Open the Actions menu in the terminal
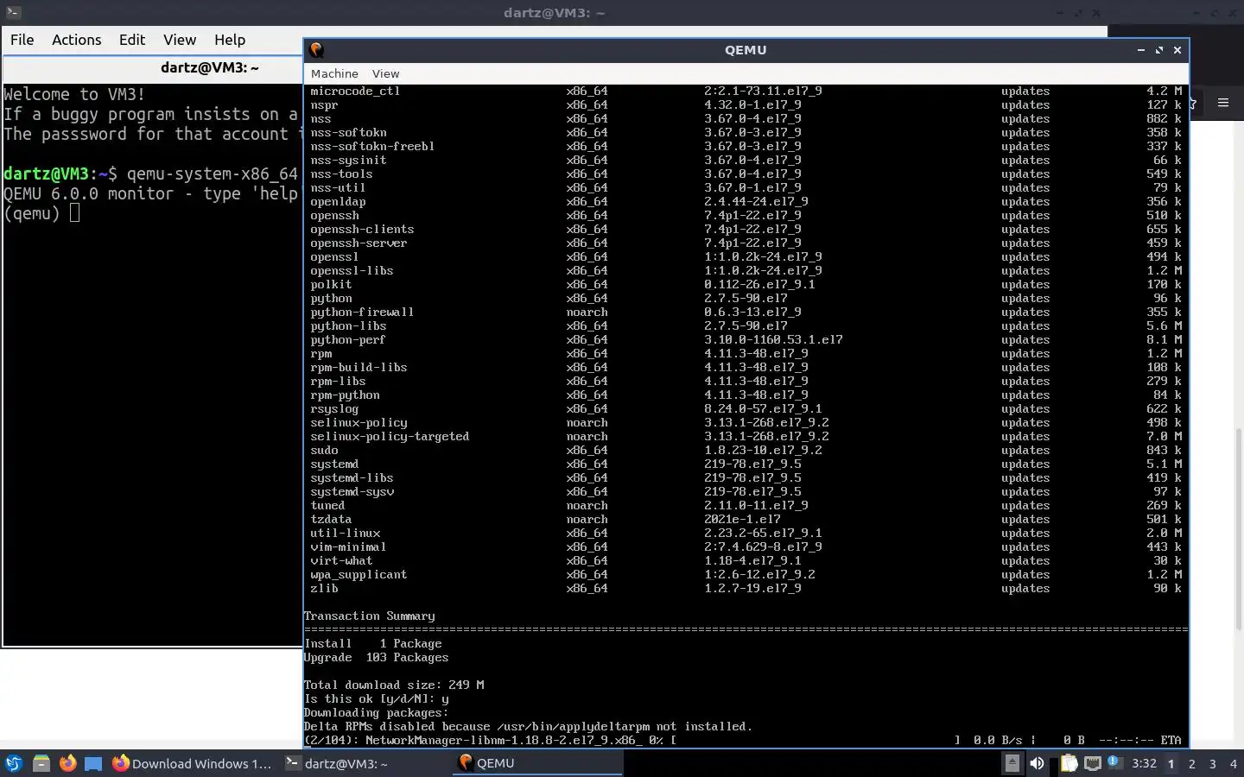This screenshot has height=777, width=1244. [76, 40]
